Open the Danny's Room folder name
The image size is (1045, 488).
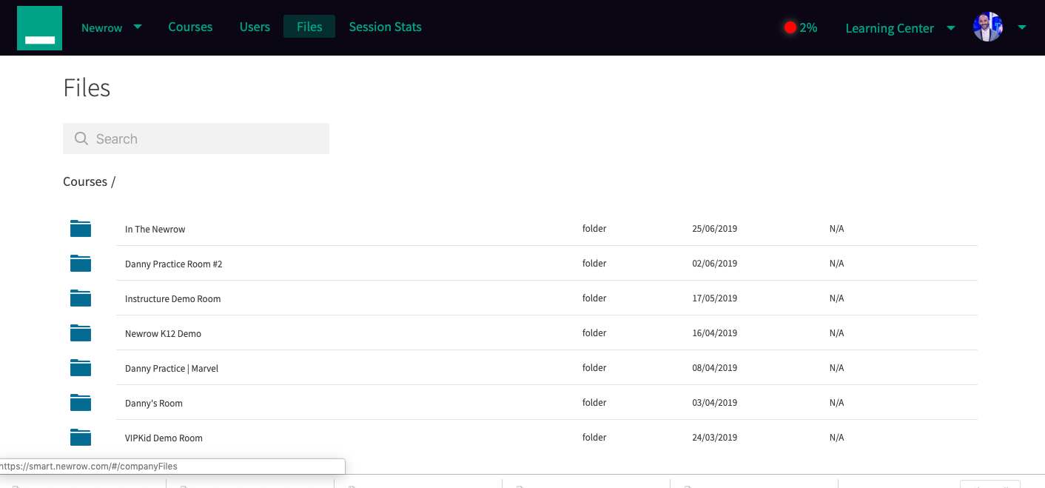click(x=154, y=404)
